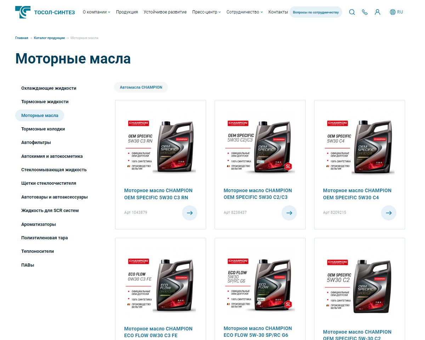425x340 pixels.
Task: Expand the О компании dropdown menu
Action: 97,12
